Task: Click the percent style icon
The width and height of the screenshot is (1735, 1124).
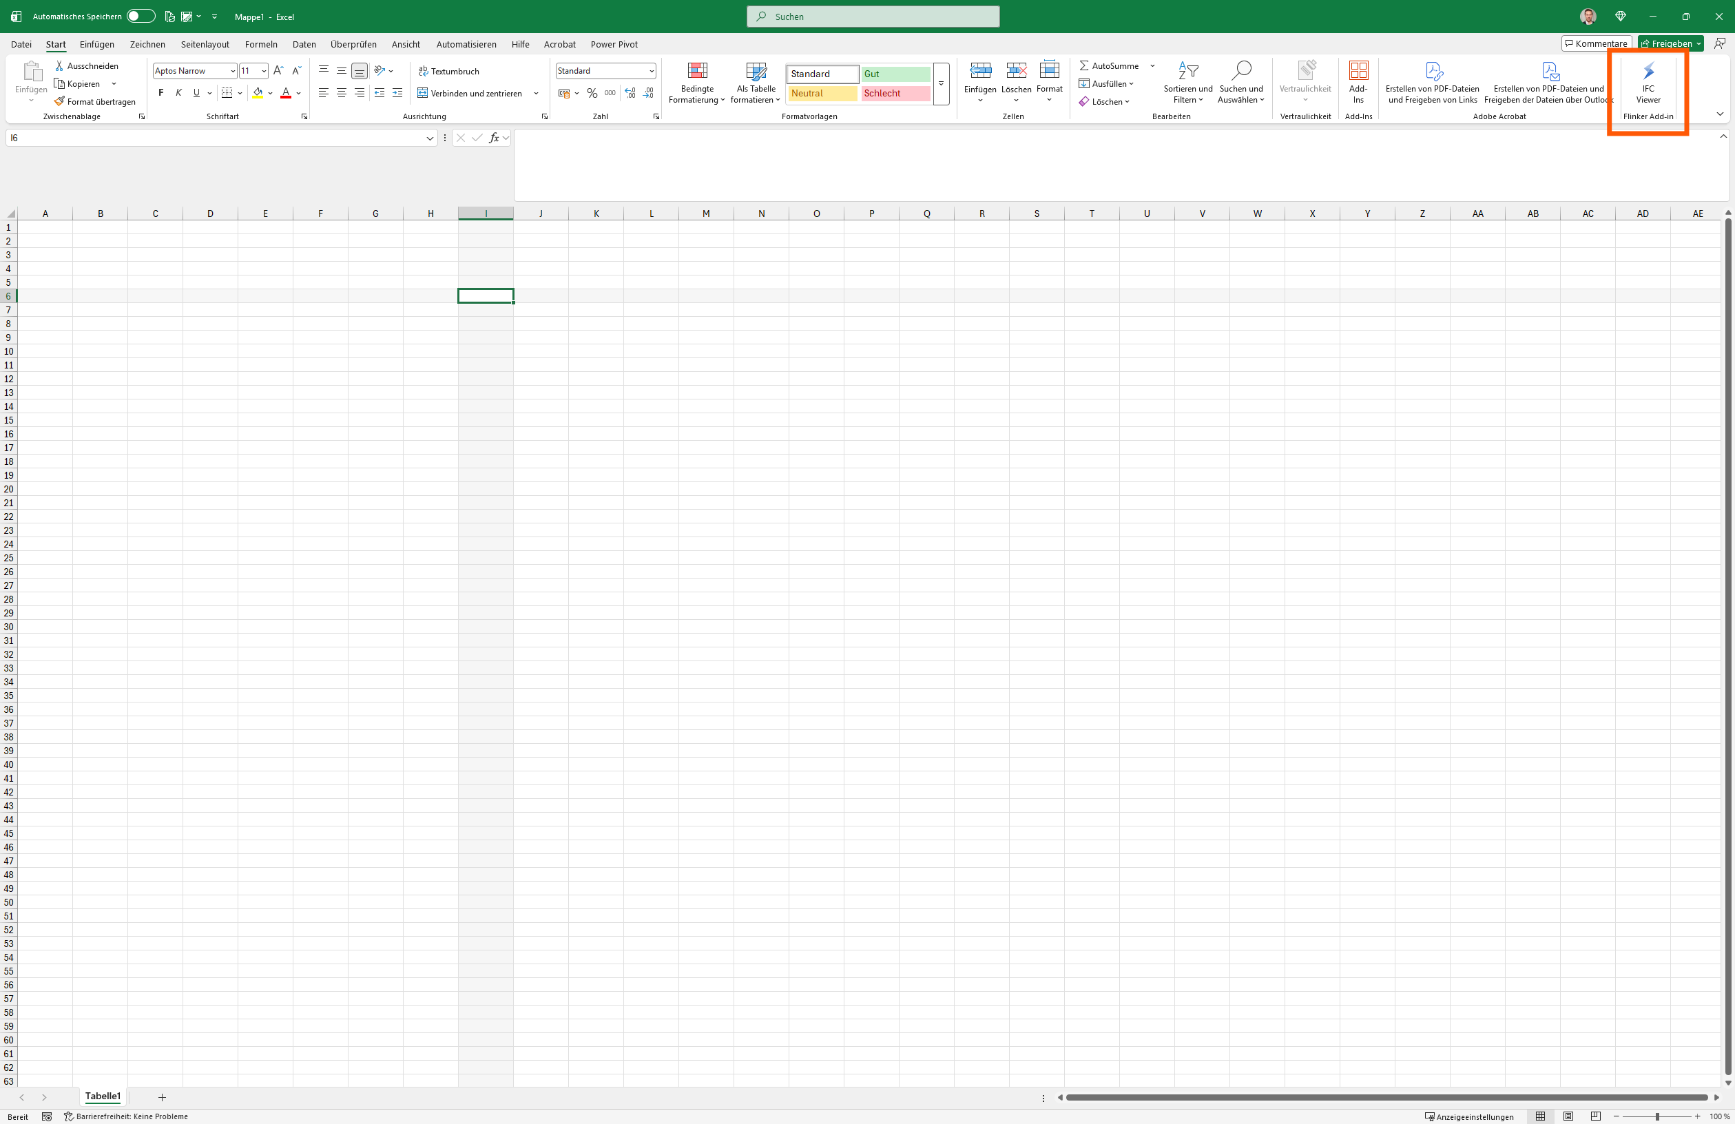Action: (592, 93)
